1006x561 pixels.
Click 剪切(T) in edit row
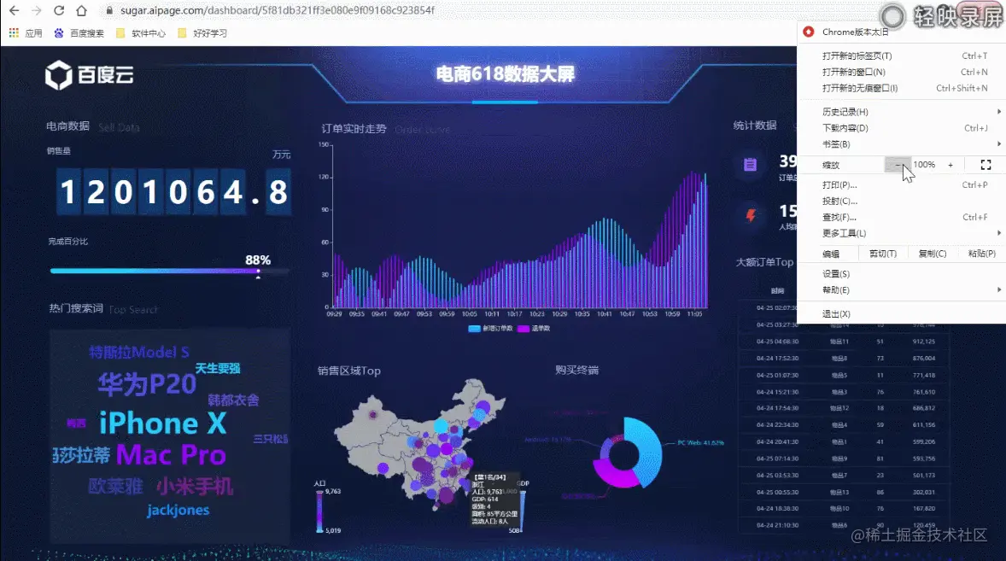(883, 254)
